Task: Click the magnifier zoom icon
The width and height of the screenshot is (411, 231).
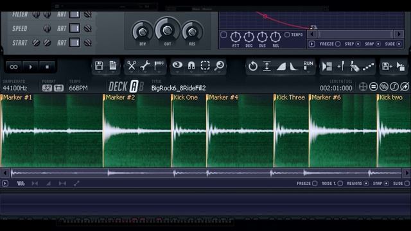Action: click(x=219, y=65)
